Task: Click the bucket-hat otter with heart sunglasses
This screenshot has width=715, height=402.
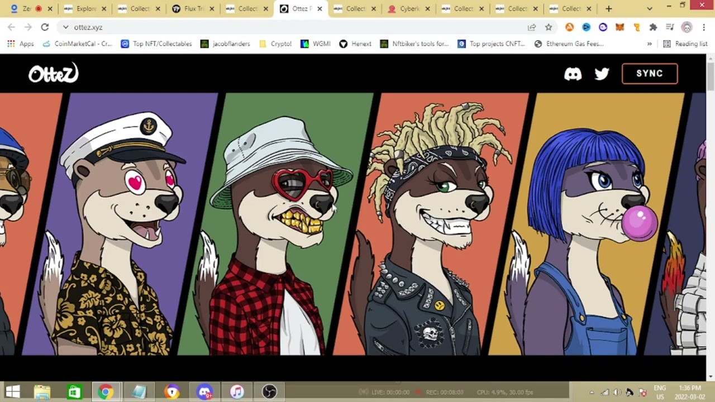Action: [x=276, y=224]
